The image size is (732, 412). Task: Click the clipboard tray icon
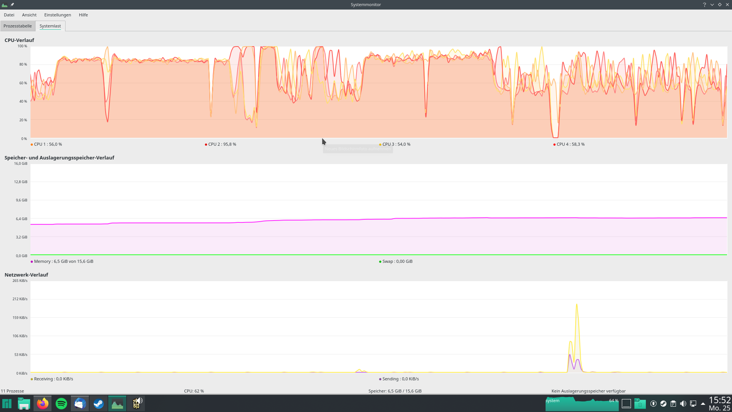click(x=673, y=404)
